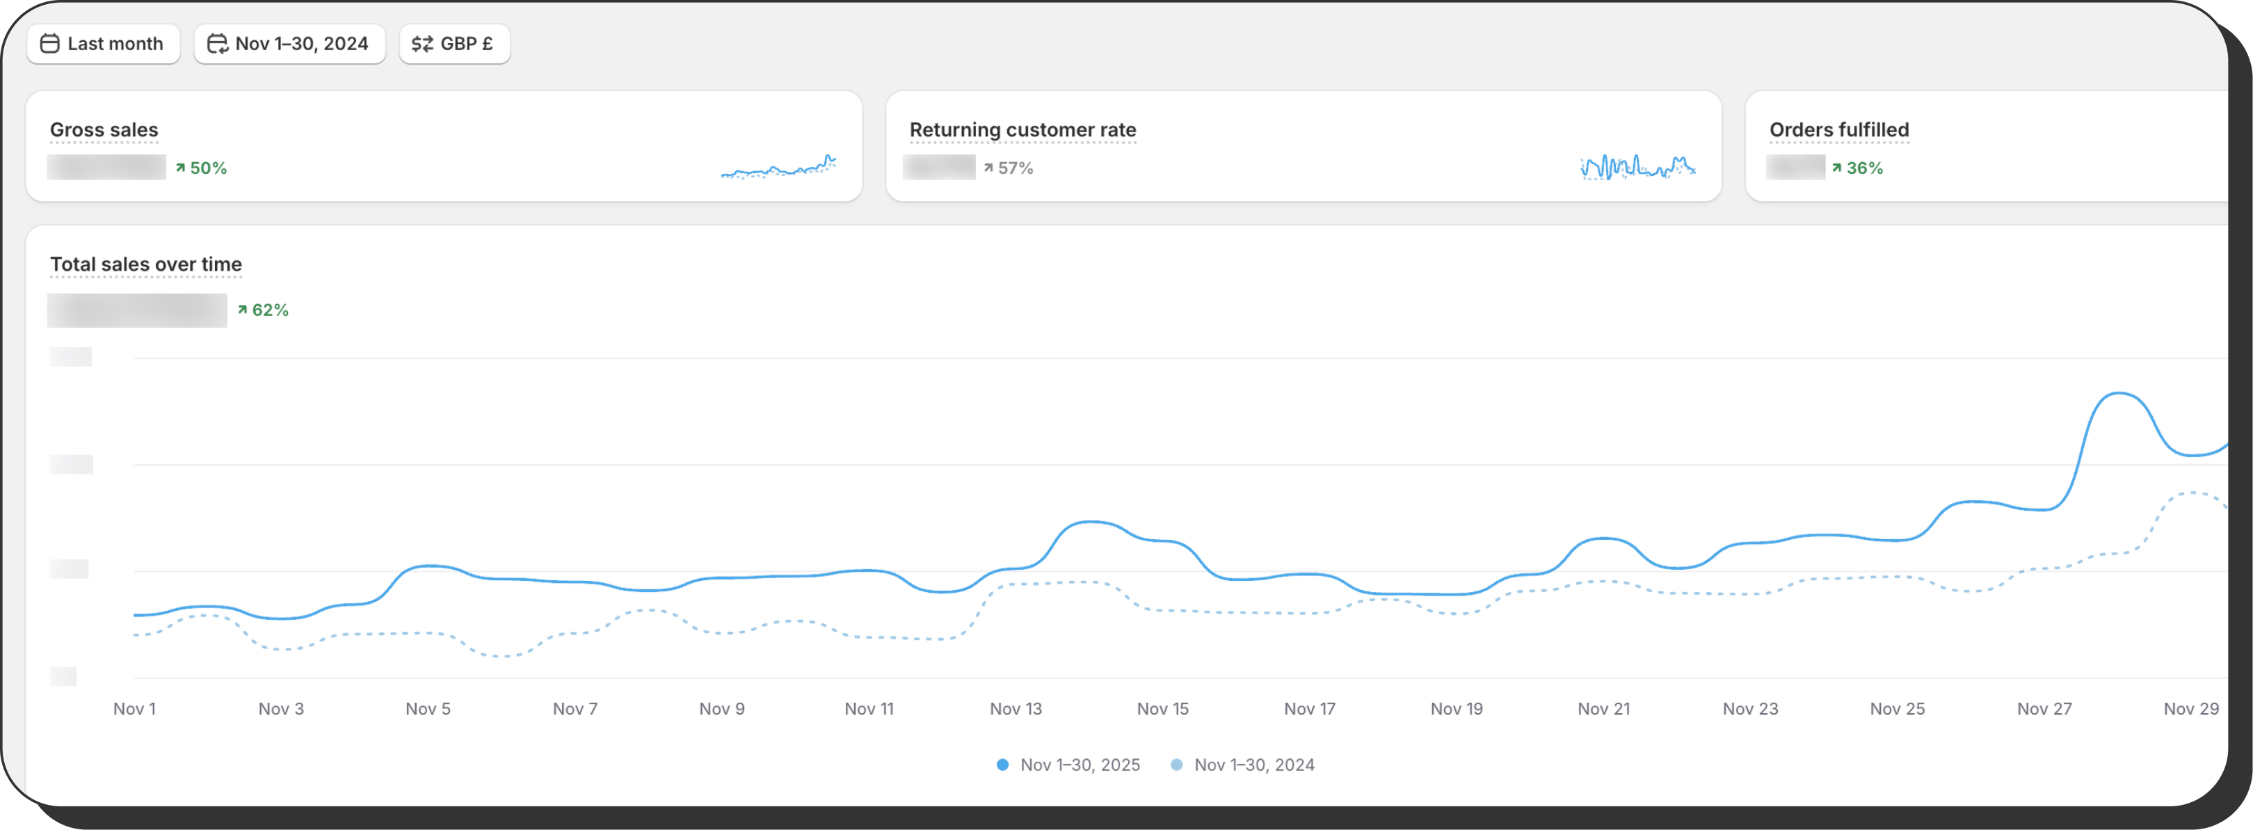Screen dimensions: 2253x830
Task: Click the green up-arrow icon beside 50%
Action: pyautogui.click(x=180, y=168)
